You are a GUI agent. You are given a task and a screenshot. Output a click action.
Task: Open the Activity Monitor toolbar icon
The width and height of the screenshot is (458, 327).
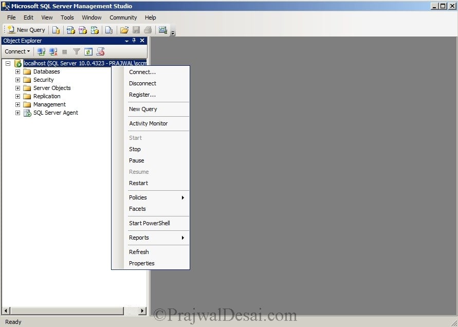(x=163, y=30)
